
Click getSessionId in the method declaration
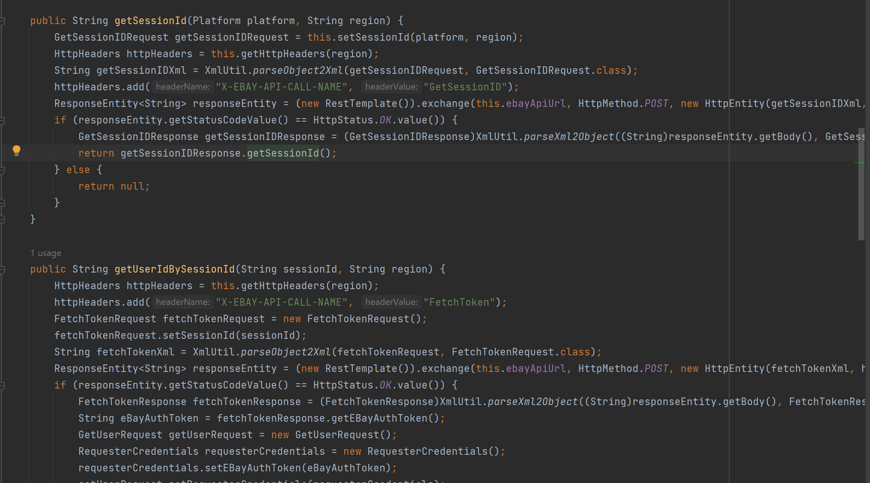151,21
